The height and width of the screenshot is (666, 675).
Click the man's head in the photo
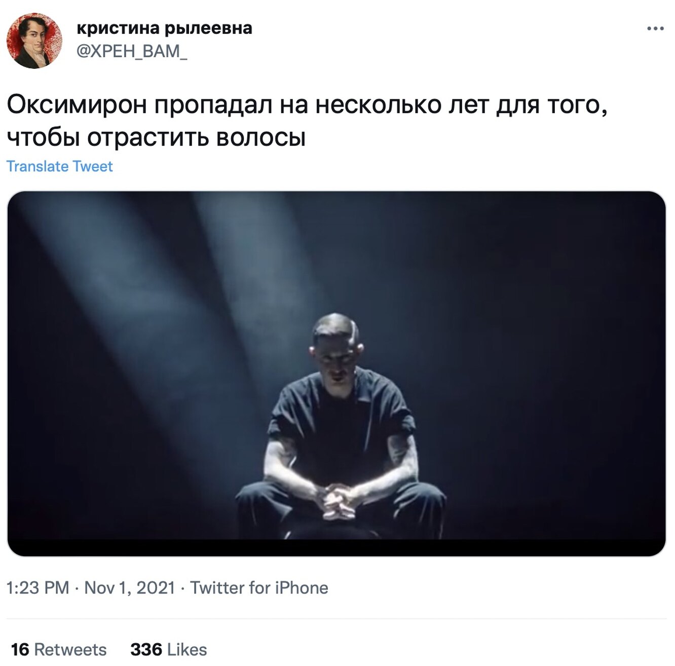tap(337, 346)
